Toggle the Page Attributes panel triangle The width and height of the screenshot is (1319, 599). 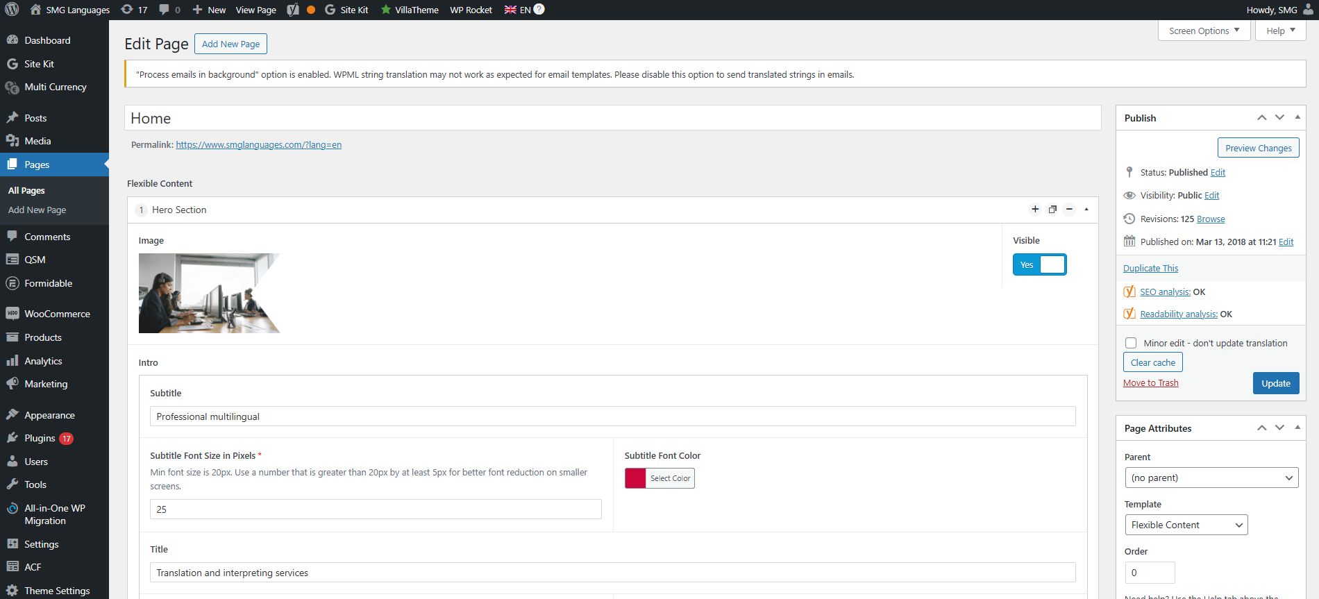point(1297,428)
